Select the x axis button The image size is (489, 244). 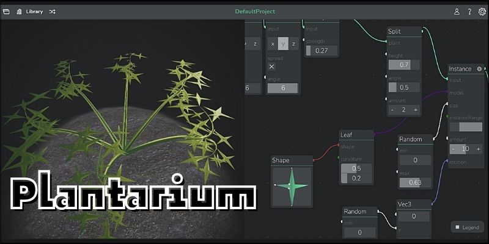tap(273, 44)
